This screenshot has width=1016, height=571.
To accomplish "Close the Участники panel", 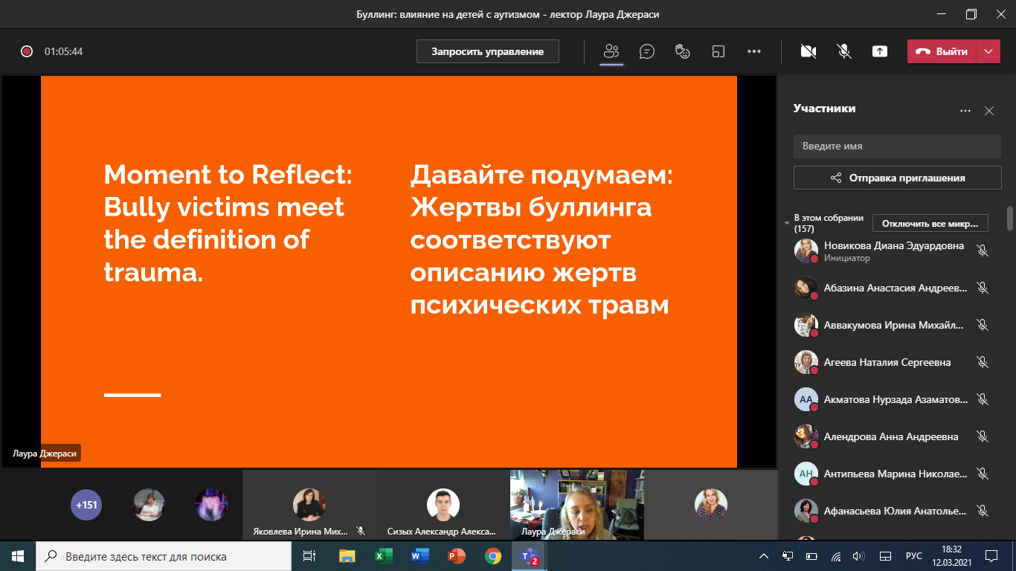I will coord(988,111).
